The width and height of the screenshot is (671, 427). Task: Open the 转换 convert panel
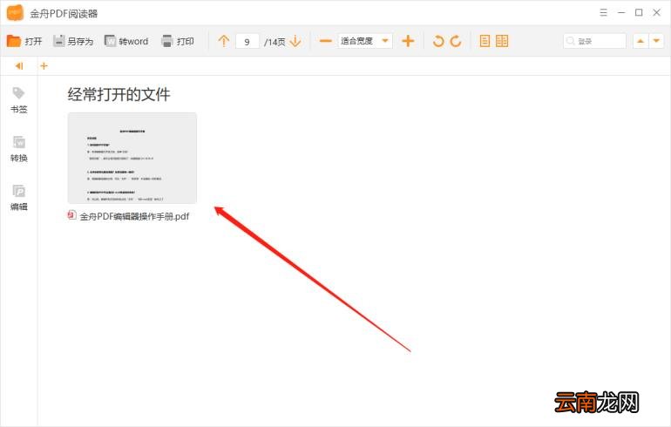pyautogui.click(x=19, y=149)
